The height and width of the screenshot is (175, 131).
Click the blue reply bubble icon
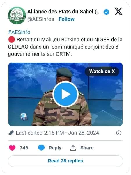click(41, 148)
